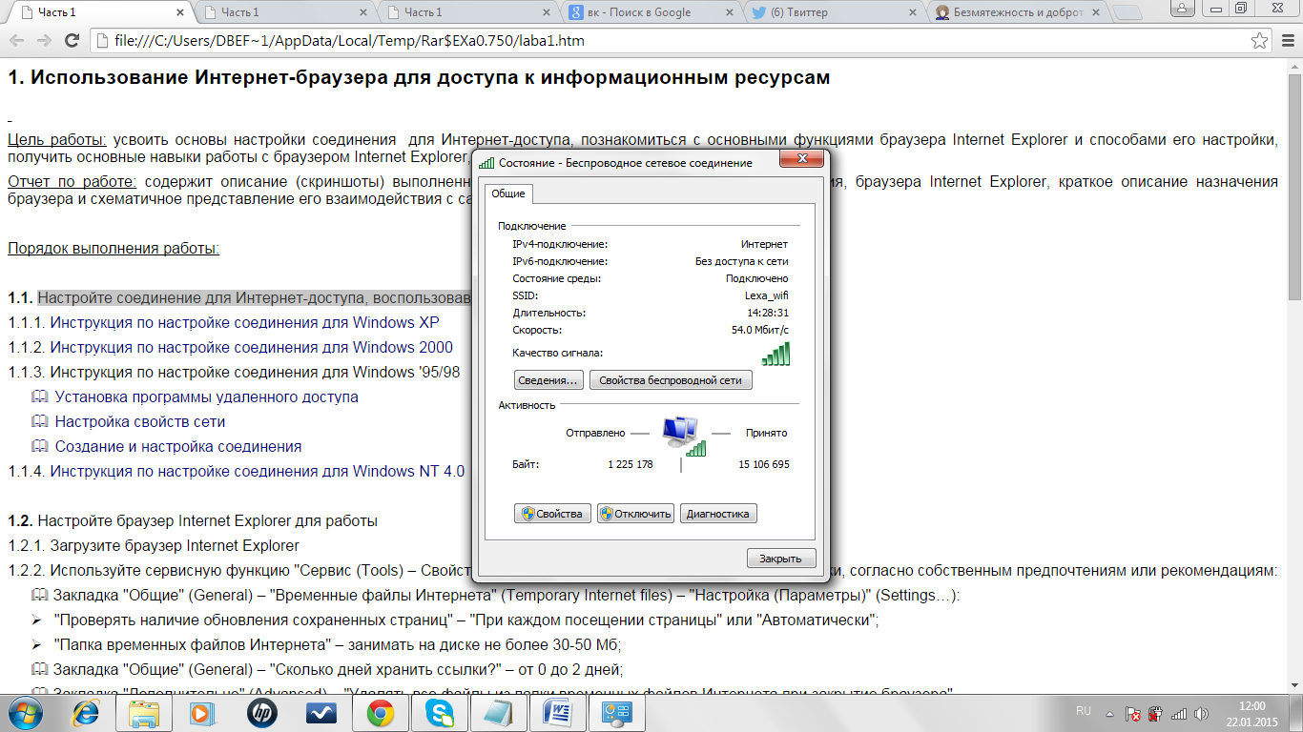Click the '14:28:31' duration value
This screenshot has height=732, width=1303.
click(x=768, y=313)
